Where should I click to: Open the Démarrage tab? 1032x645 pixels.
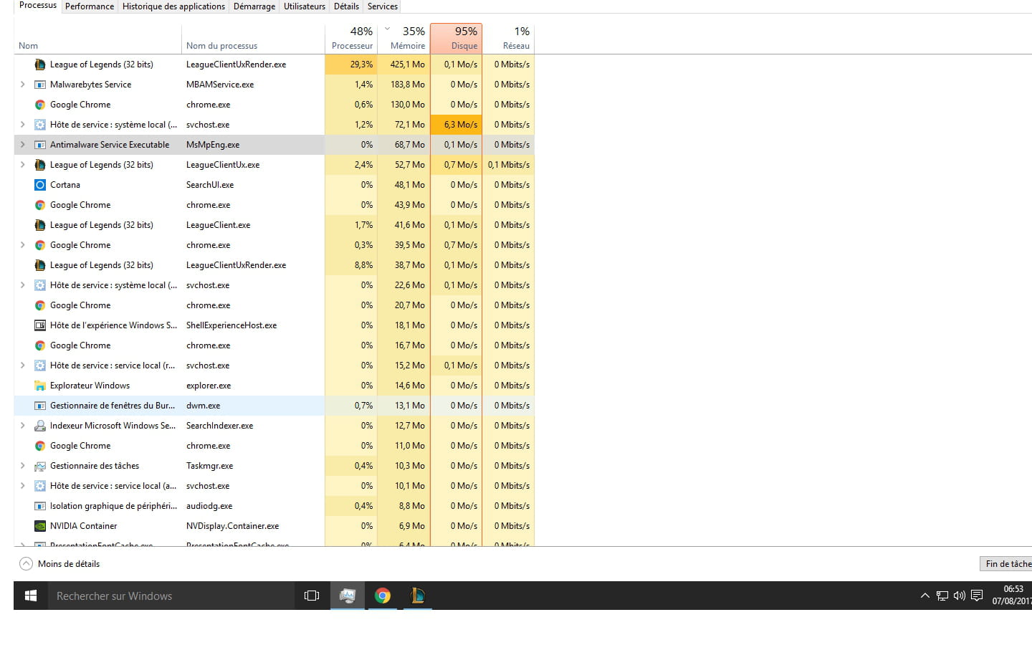tap(254, 6)
